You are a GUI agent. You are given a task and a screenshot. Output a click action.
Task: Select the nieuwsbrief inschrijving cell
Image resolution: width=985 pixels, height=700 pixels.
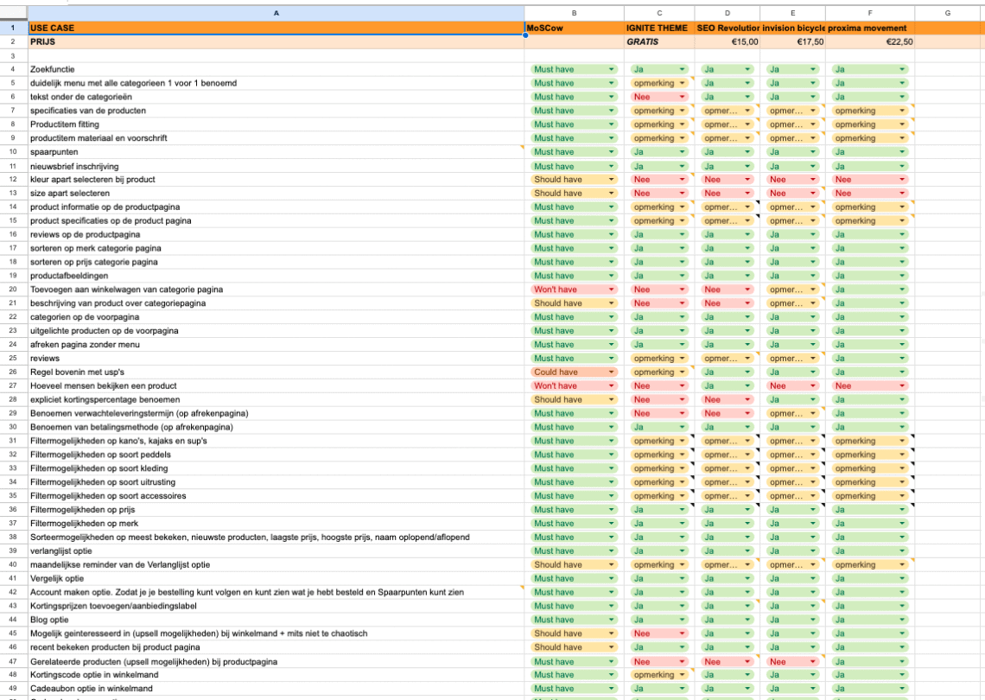point(276,167)
